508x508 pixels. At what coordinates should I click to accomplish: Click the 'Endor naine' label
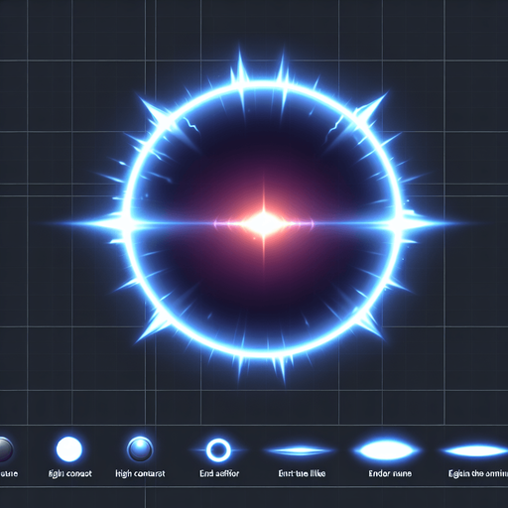[390, 473]
